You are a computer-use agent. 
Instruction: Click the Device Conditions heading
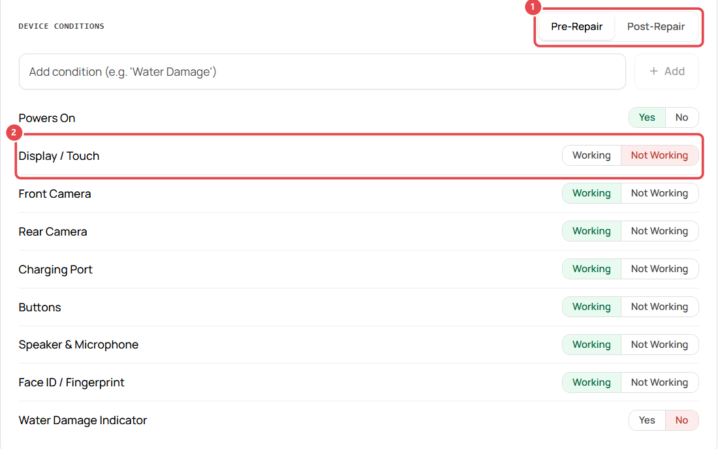(61, 26)
